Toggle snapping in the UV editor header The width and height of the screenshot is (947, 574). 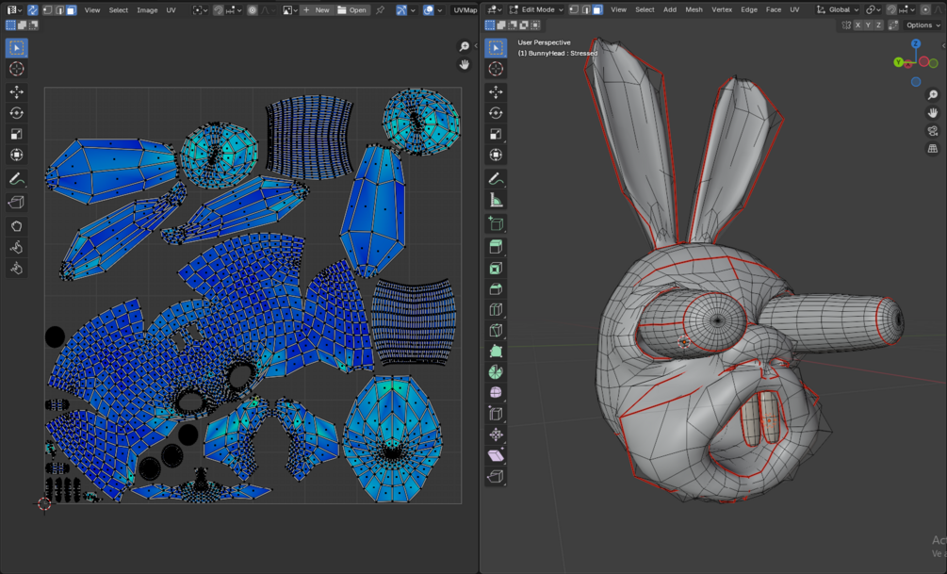click(218, 9)
